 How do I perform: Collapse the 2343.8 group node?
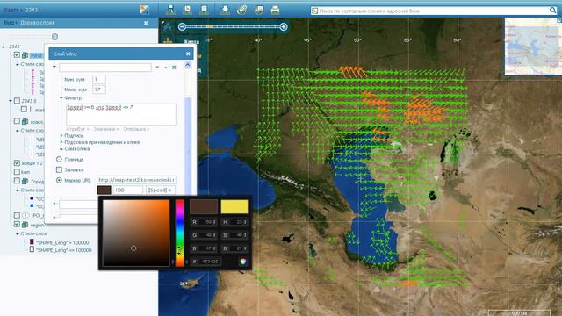coord(11,101)
